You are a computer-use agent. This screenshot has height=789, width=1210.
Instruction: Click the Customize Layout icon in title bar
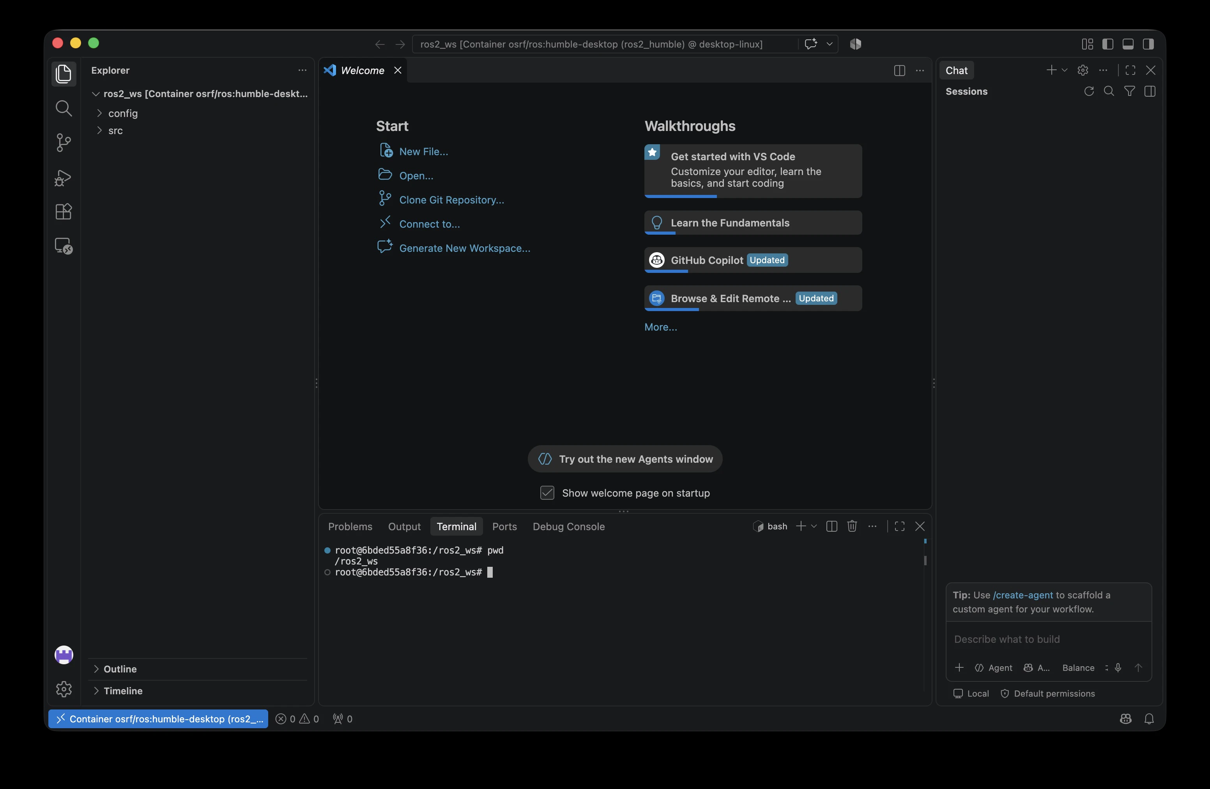pos(1088,44)
